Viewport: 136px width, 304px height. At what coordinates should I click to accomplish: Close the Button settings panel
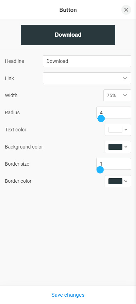tap(126, 10)
